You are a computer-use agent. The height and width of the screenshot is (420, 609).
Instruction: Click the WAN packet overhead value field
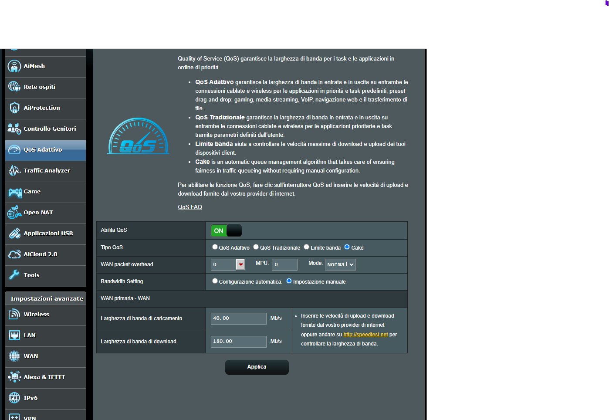pyautogui.click(x=223, y=264)
